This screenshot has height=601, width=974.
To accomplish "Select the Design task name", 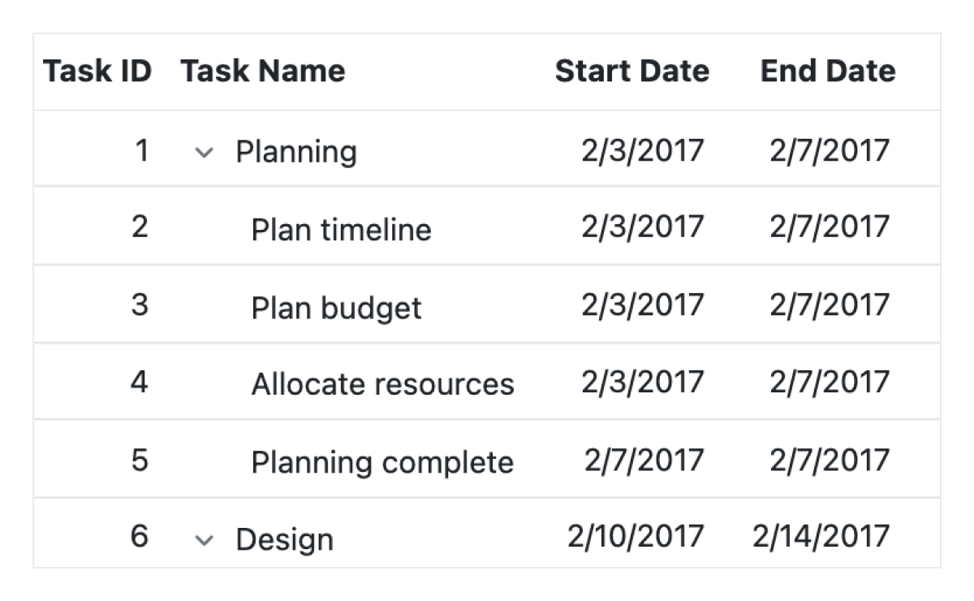I will 283,538.
